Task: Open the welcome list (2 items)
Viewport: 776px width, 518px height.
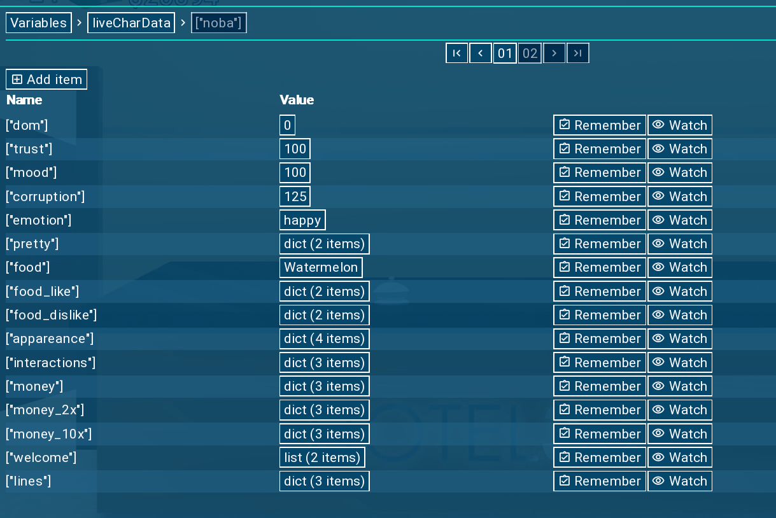Action: click(x=322, y=458)
